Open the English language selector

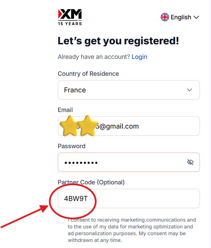coord(181,17)
